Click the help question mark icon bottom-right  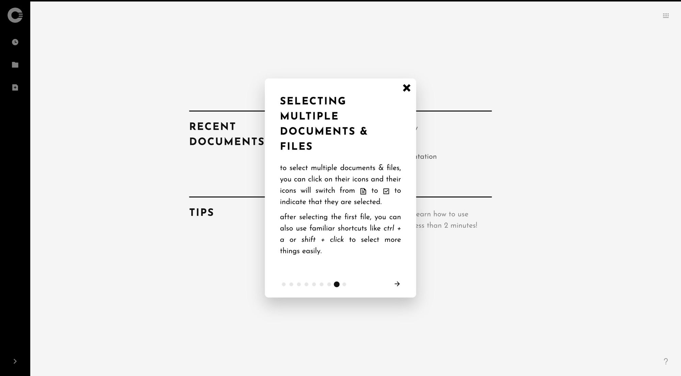click(666, 361)
